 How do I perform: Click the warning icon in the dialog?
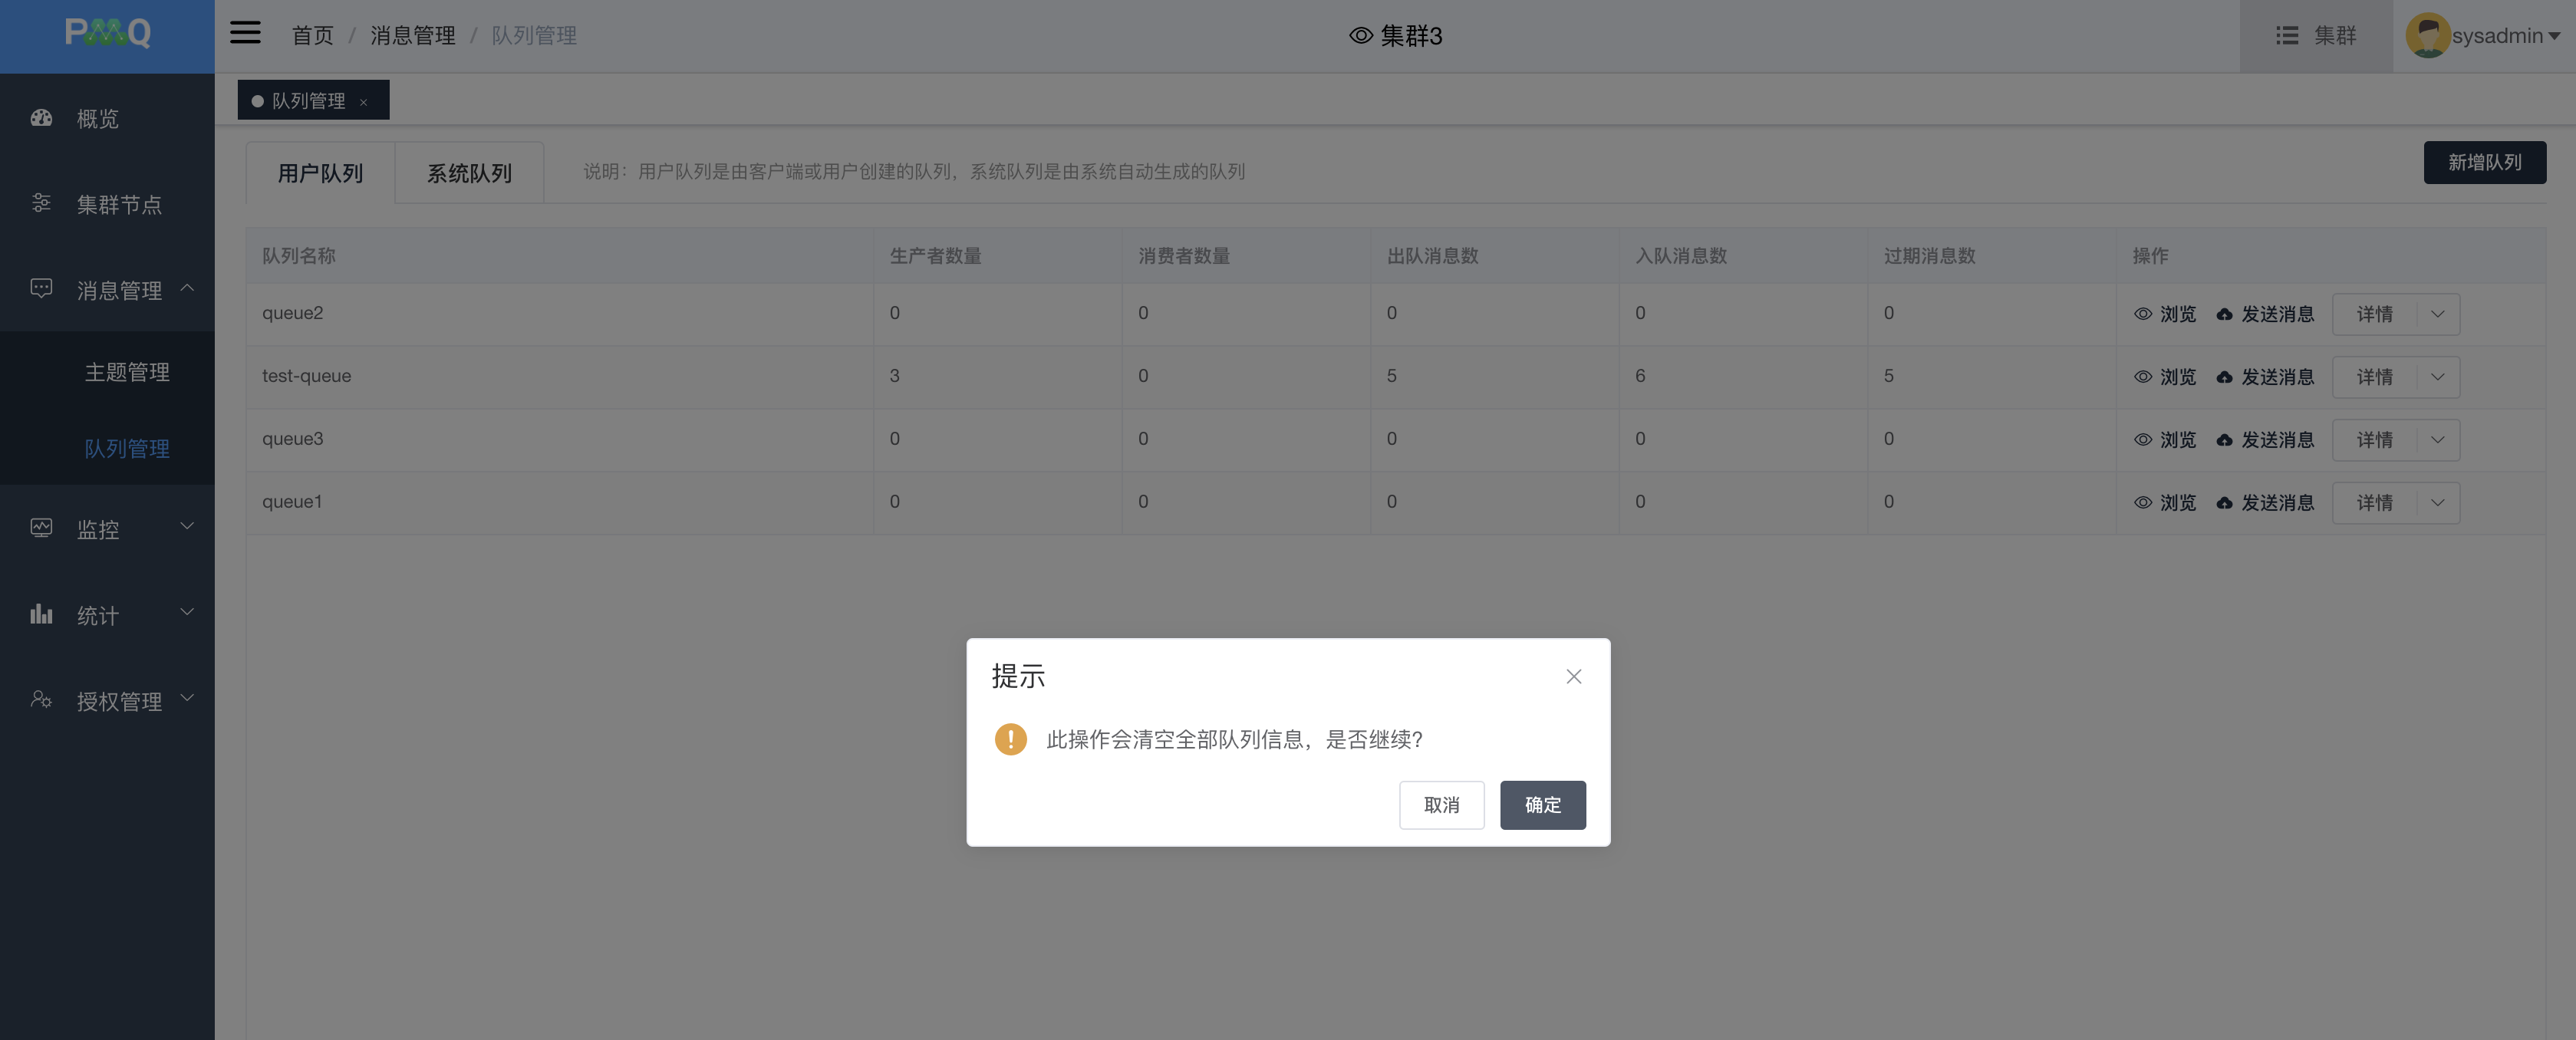[1010, 739]
